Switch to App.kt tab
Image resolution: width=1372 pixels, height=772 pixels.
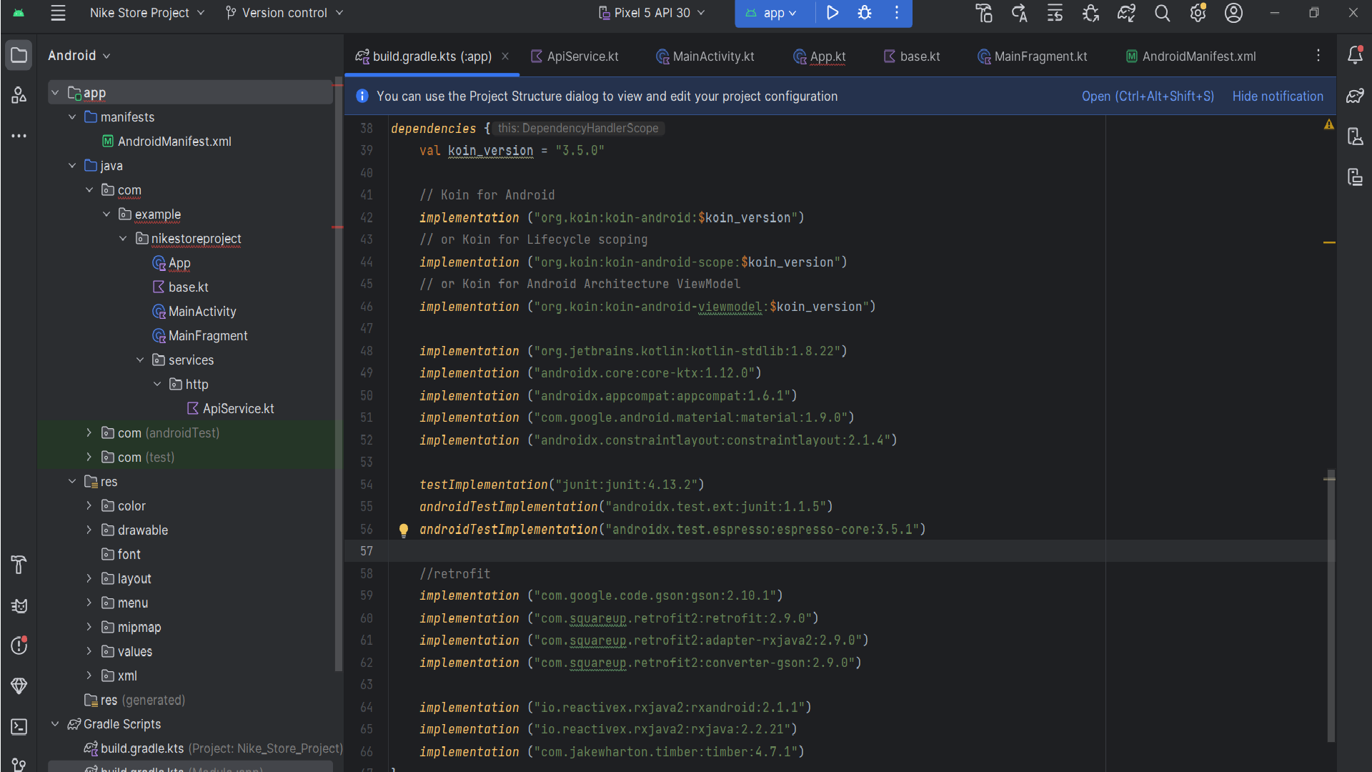820,56
